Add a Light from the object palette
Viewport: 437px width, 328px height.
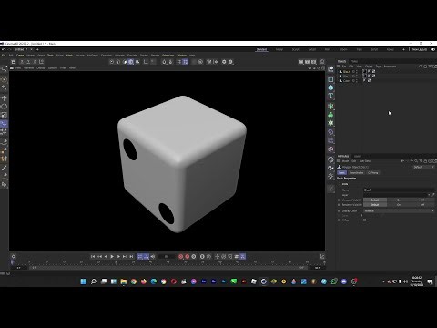pyautogui.click(x=330, y=176)
